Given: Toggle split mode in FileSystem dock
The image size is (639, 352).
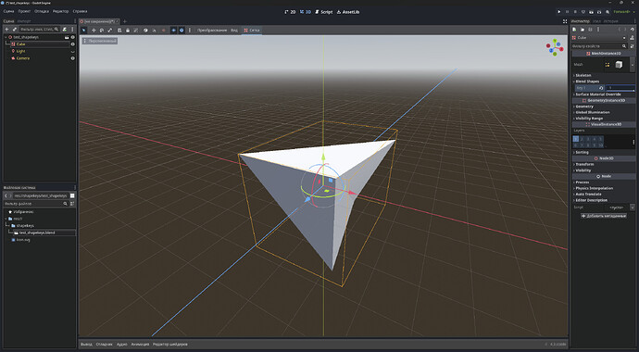Looking at the screenshot, I should point(72,196).
